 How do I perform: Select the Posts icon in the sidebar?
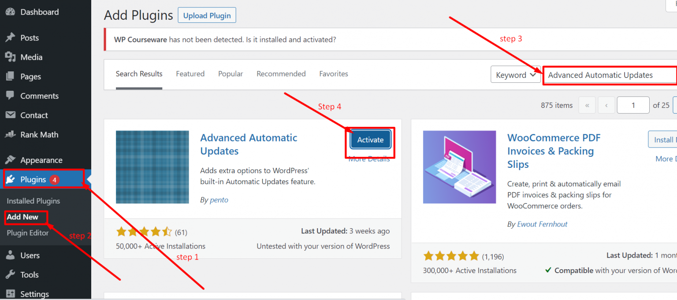tap(10, 37)
